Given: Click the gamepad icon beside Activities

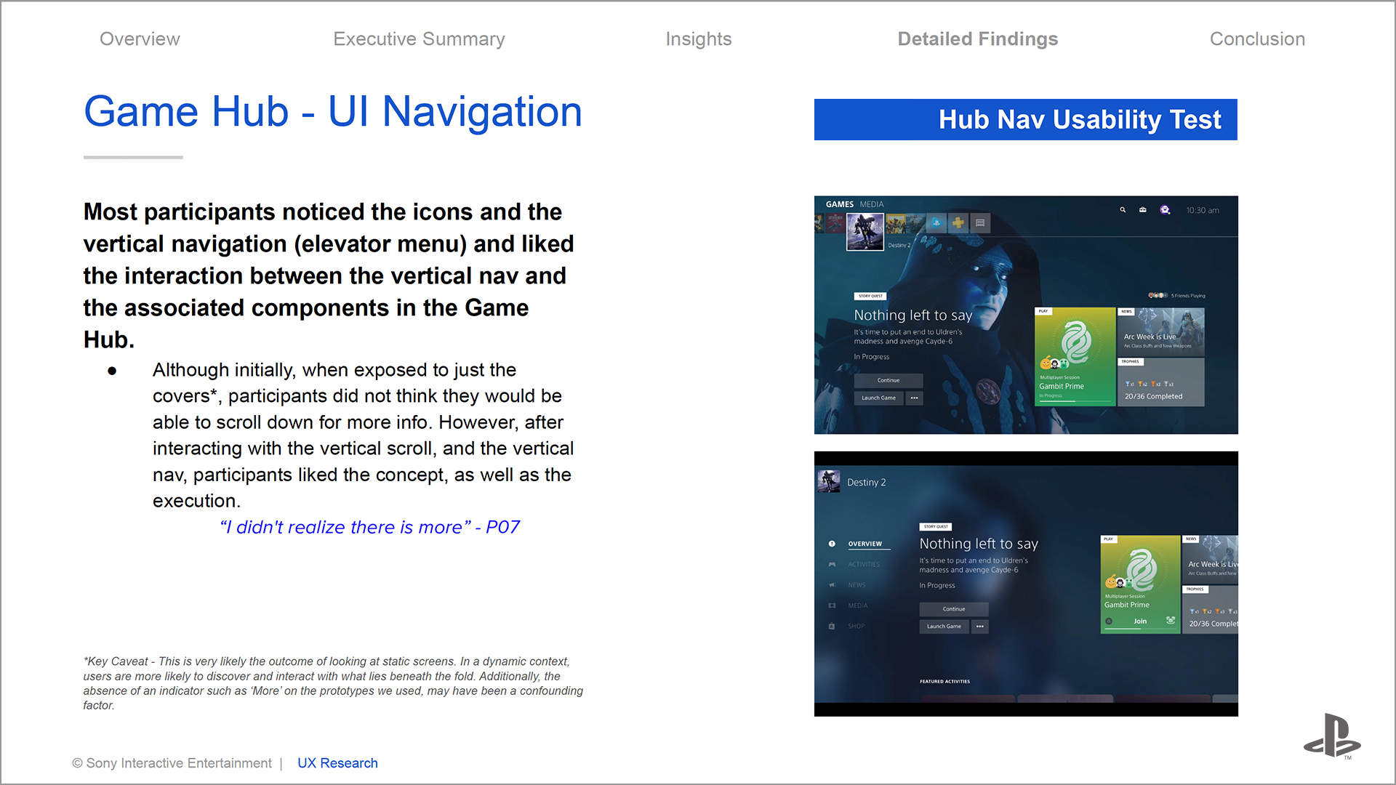Looking at the screenshot, I should point(832,565).
